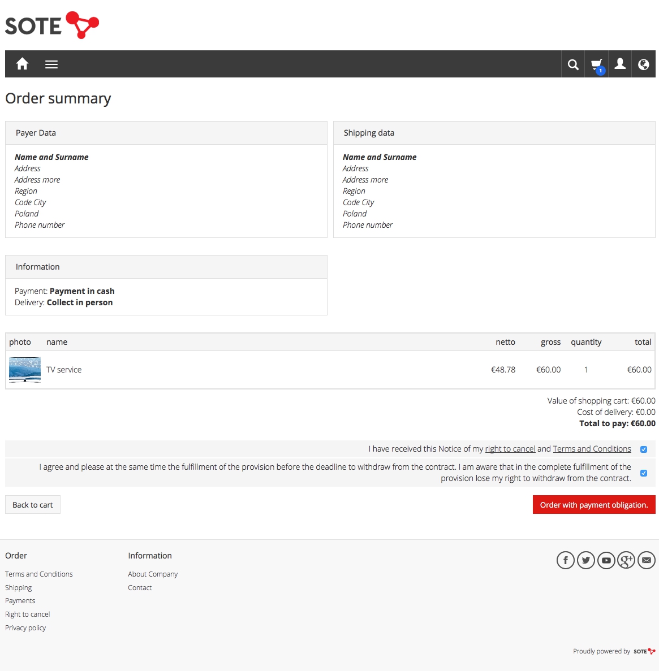Image resolution: width=659 pixels, height=671 pixels.
Task: Click the Value of shopping cart text
Action: pyautogui.click(x=601, y=401)
